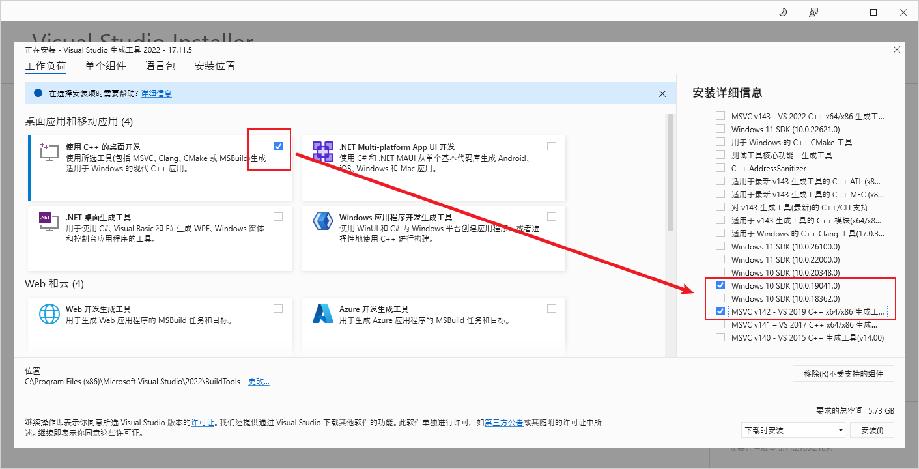Open the install mode dropdown
919x469 pixels.
pyautogui.click(x=793, y=430)
